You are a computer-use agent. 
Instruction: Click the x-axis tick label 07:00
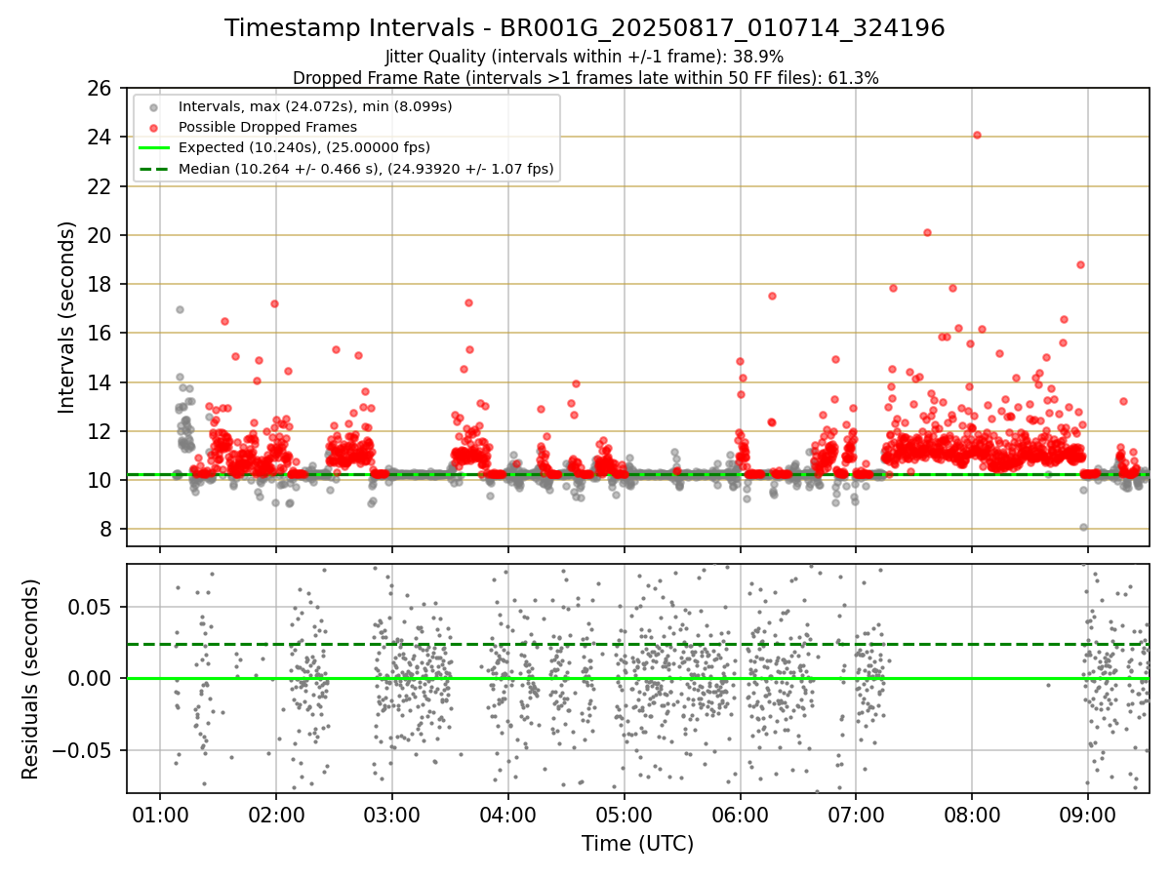(856, 815)
